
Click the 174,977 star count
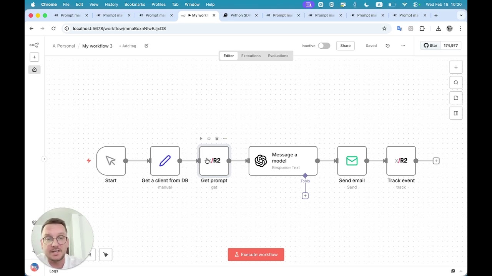450,46
